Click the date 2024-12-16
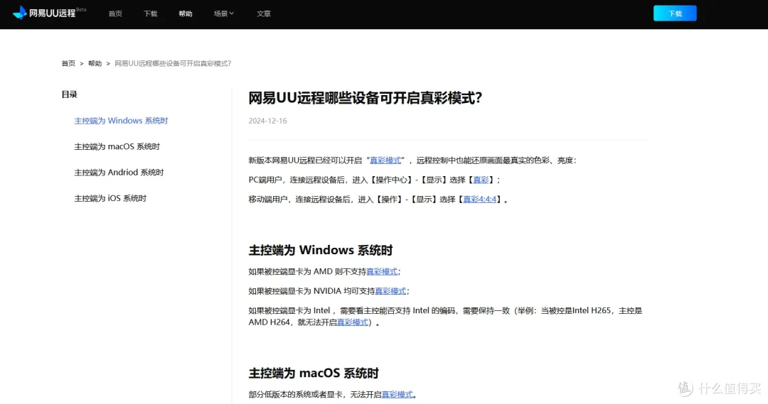Screen dimensions: 768x404 click(267, 121)
